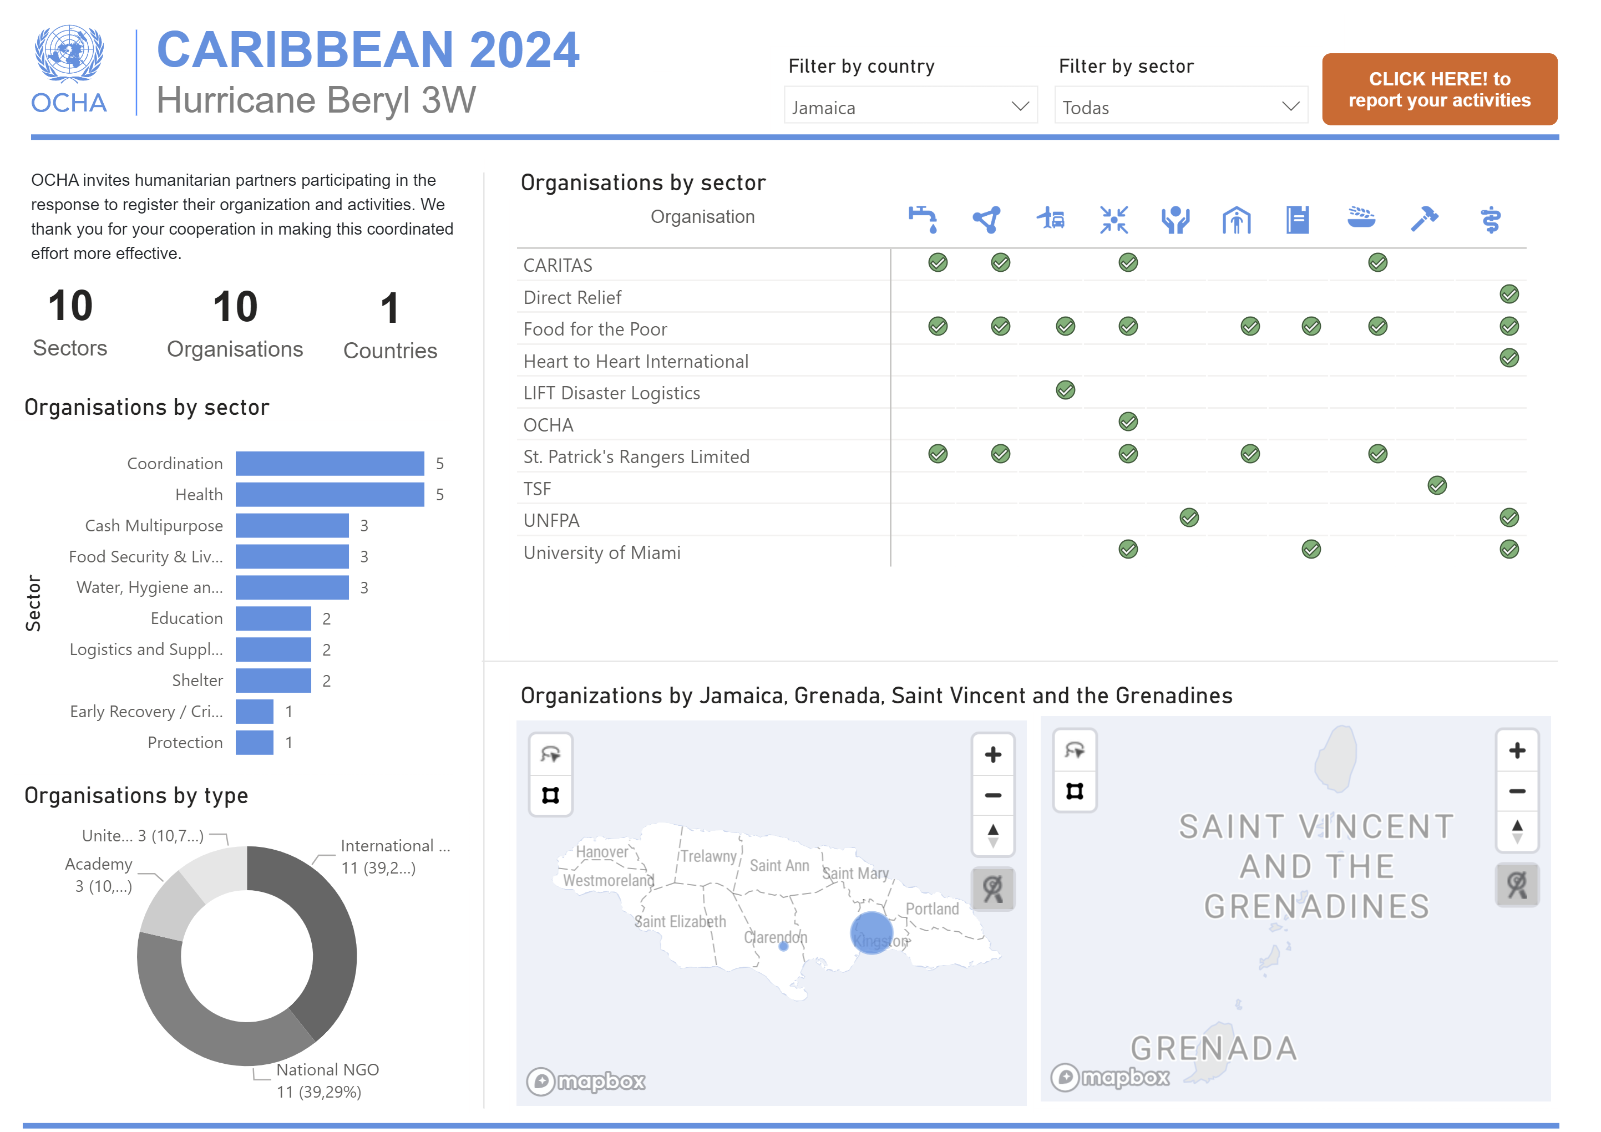Click the Mapbox logo on Jamaica map
Viewport: 1601px width, 1132px height.
click(585, 1081)
